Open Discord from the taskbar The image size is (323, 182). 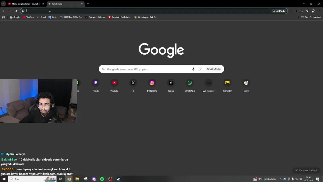[x=94, y=179]
